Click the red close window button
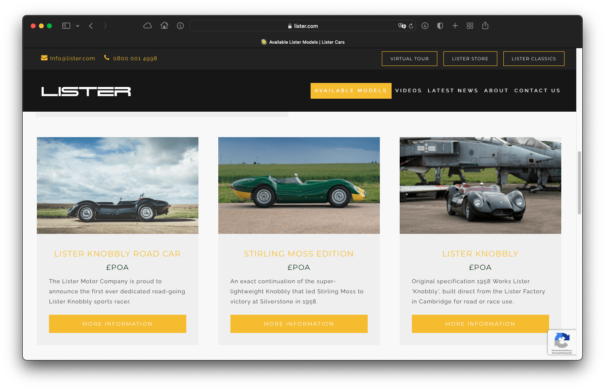 tap(33, 26)
